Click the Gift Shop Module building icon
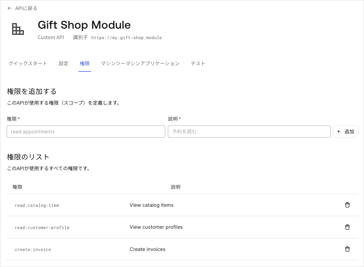Image resolution: width=364 pixels, height=267 pixels. pos(18,29)
